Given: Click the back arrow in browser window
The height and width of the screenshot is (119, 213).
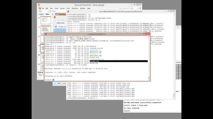Looking at the screenshot, I should [56, 26].
